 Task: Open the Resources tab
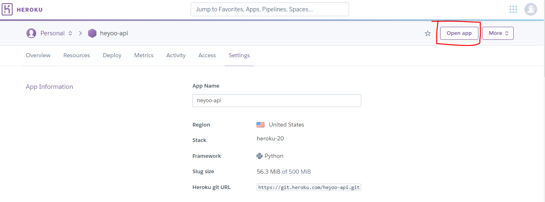click(x=77, y=55)
